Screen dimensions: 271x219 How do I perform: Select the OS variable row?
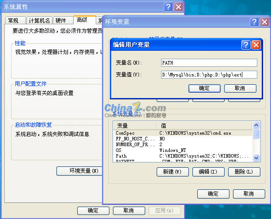pos(183,150)
